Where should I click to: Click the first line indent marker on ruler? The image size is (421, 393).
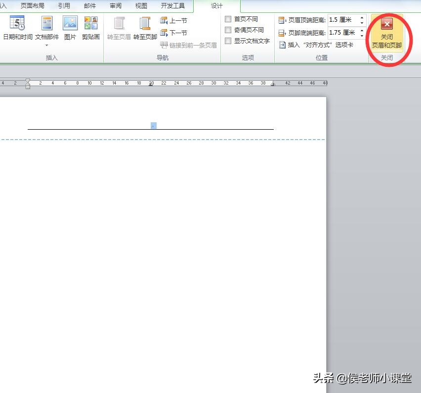28,80
